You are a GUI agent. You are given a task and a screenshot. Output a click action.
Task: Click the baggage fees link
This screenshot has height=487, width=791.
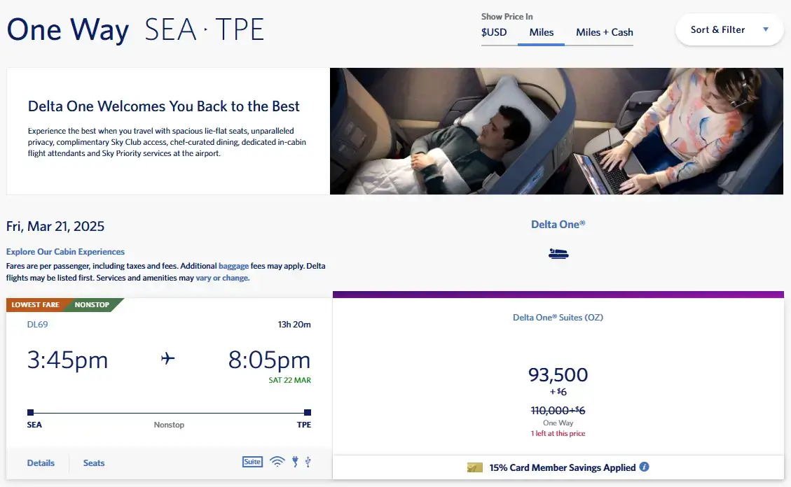point(233,266)
